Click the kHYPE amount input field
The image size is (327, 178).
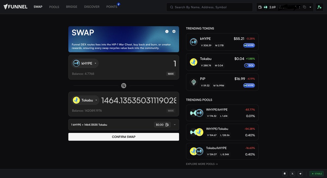(139, 63)
